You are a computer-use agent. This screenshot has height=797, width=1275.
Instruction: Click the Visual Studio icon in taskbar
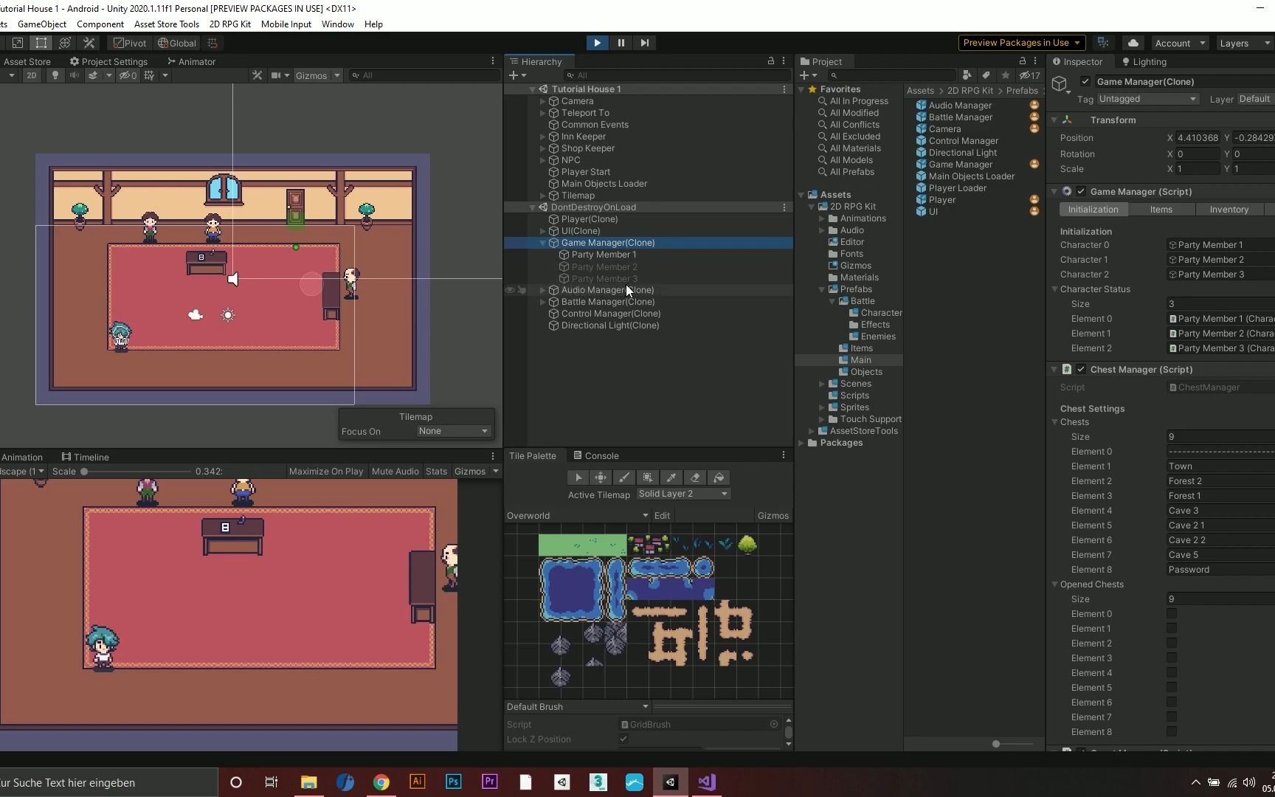pos(706,782)
